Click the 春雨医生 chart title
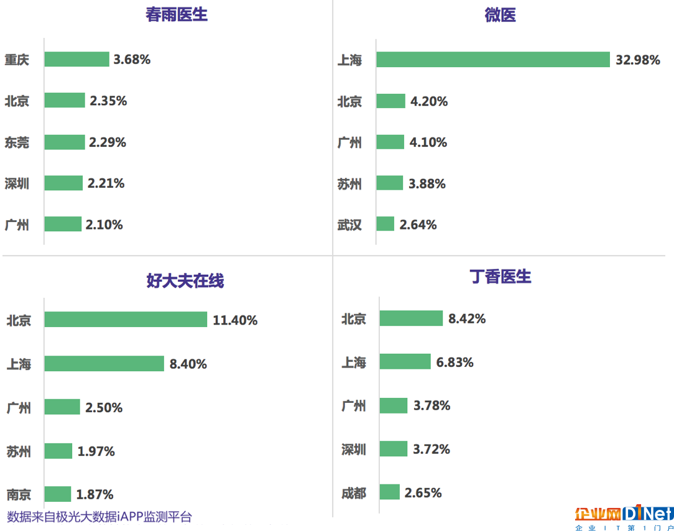 click(176, 15)
